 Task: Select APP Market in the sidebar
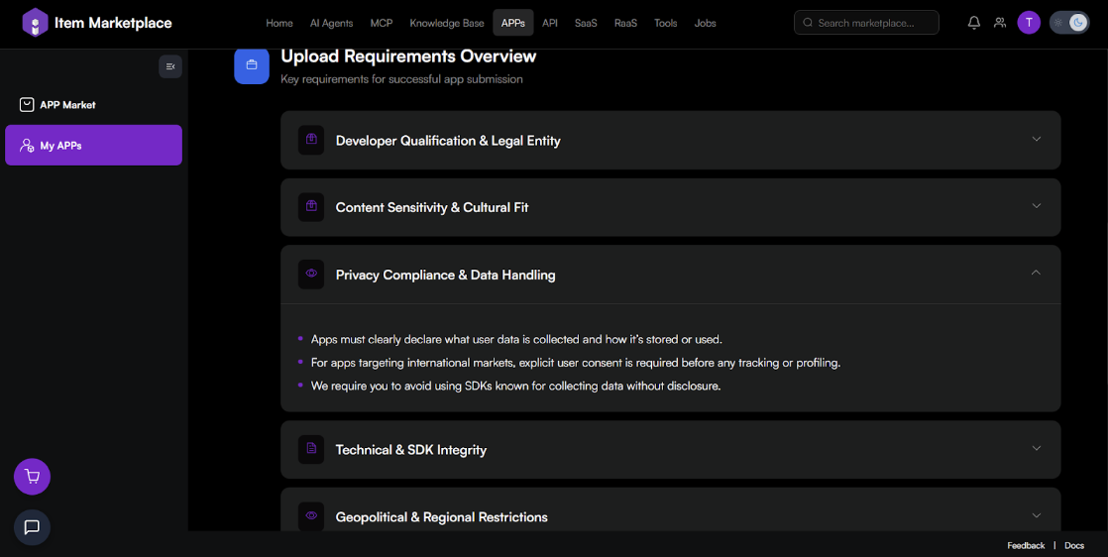[x=67, y=105]
